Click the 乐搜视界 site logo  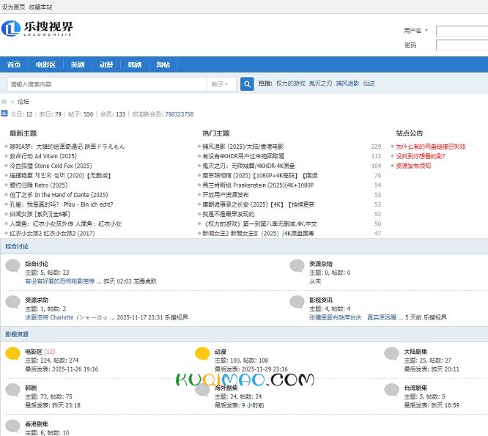(37, 29)
